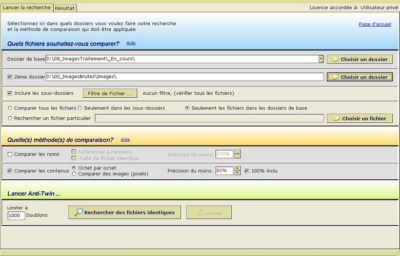This screenshot has height=256, width=400.
Task: Increase content precision with up arrow
Action: click(x=237, y=168)
